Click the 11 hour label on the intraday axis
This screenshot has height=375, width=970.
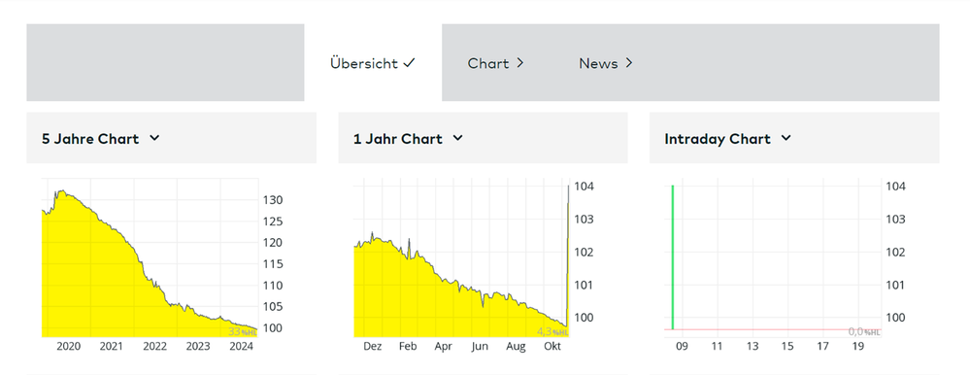pyautogui.click(x=717, y=347)
